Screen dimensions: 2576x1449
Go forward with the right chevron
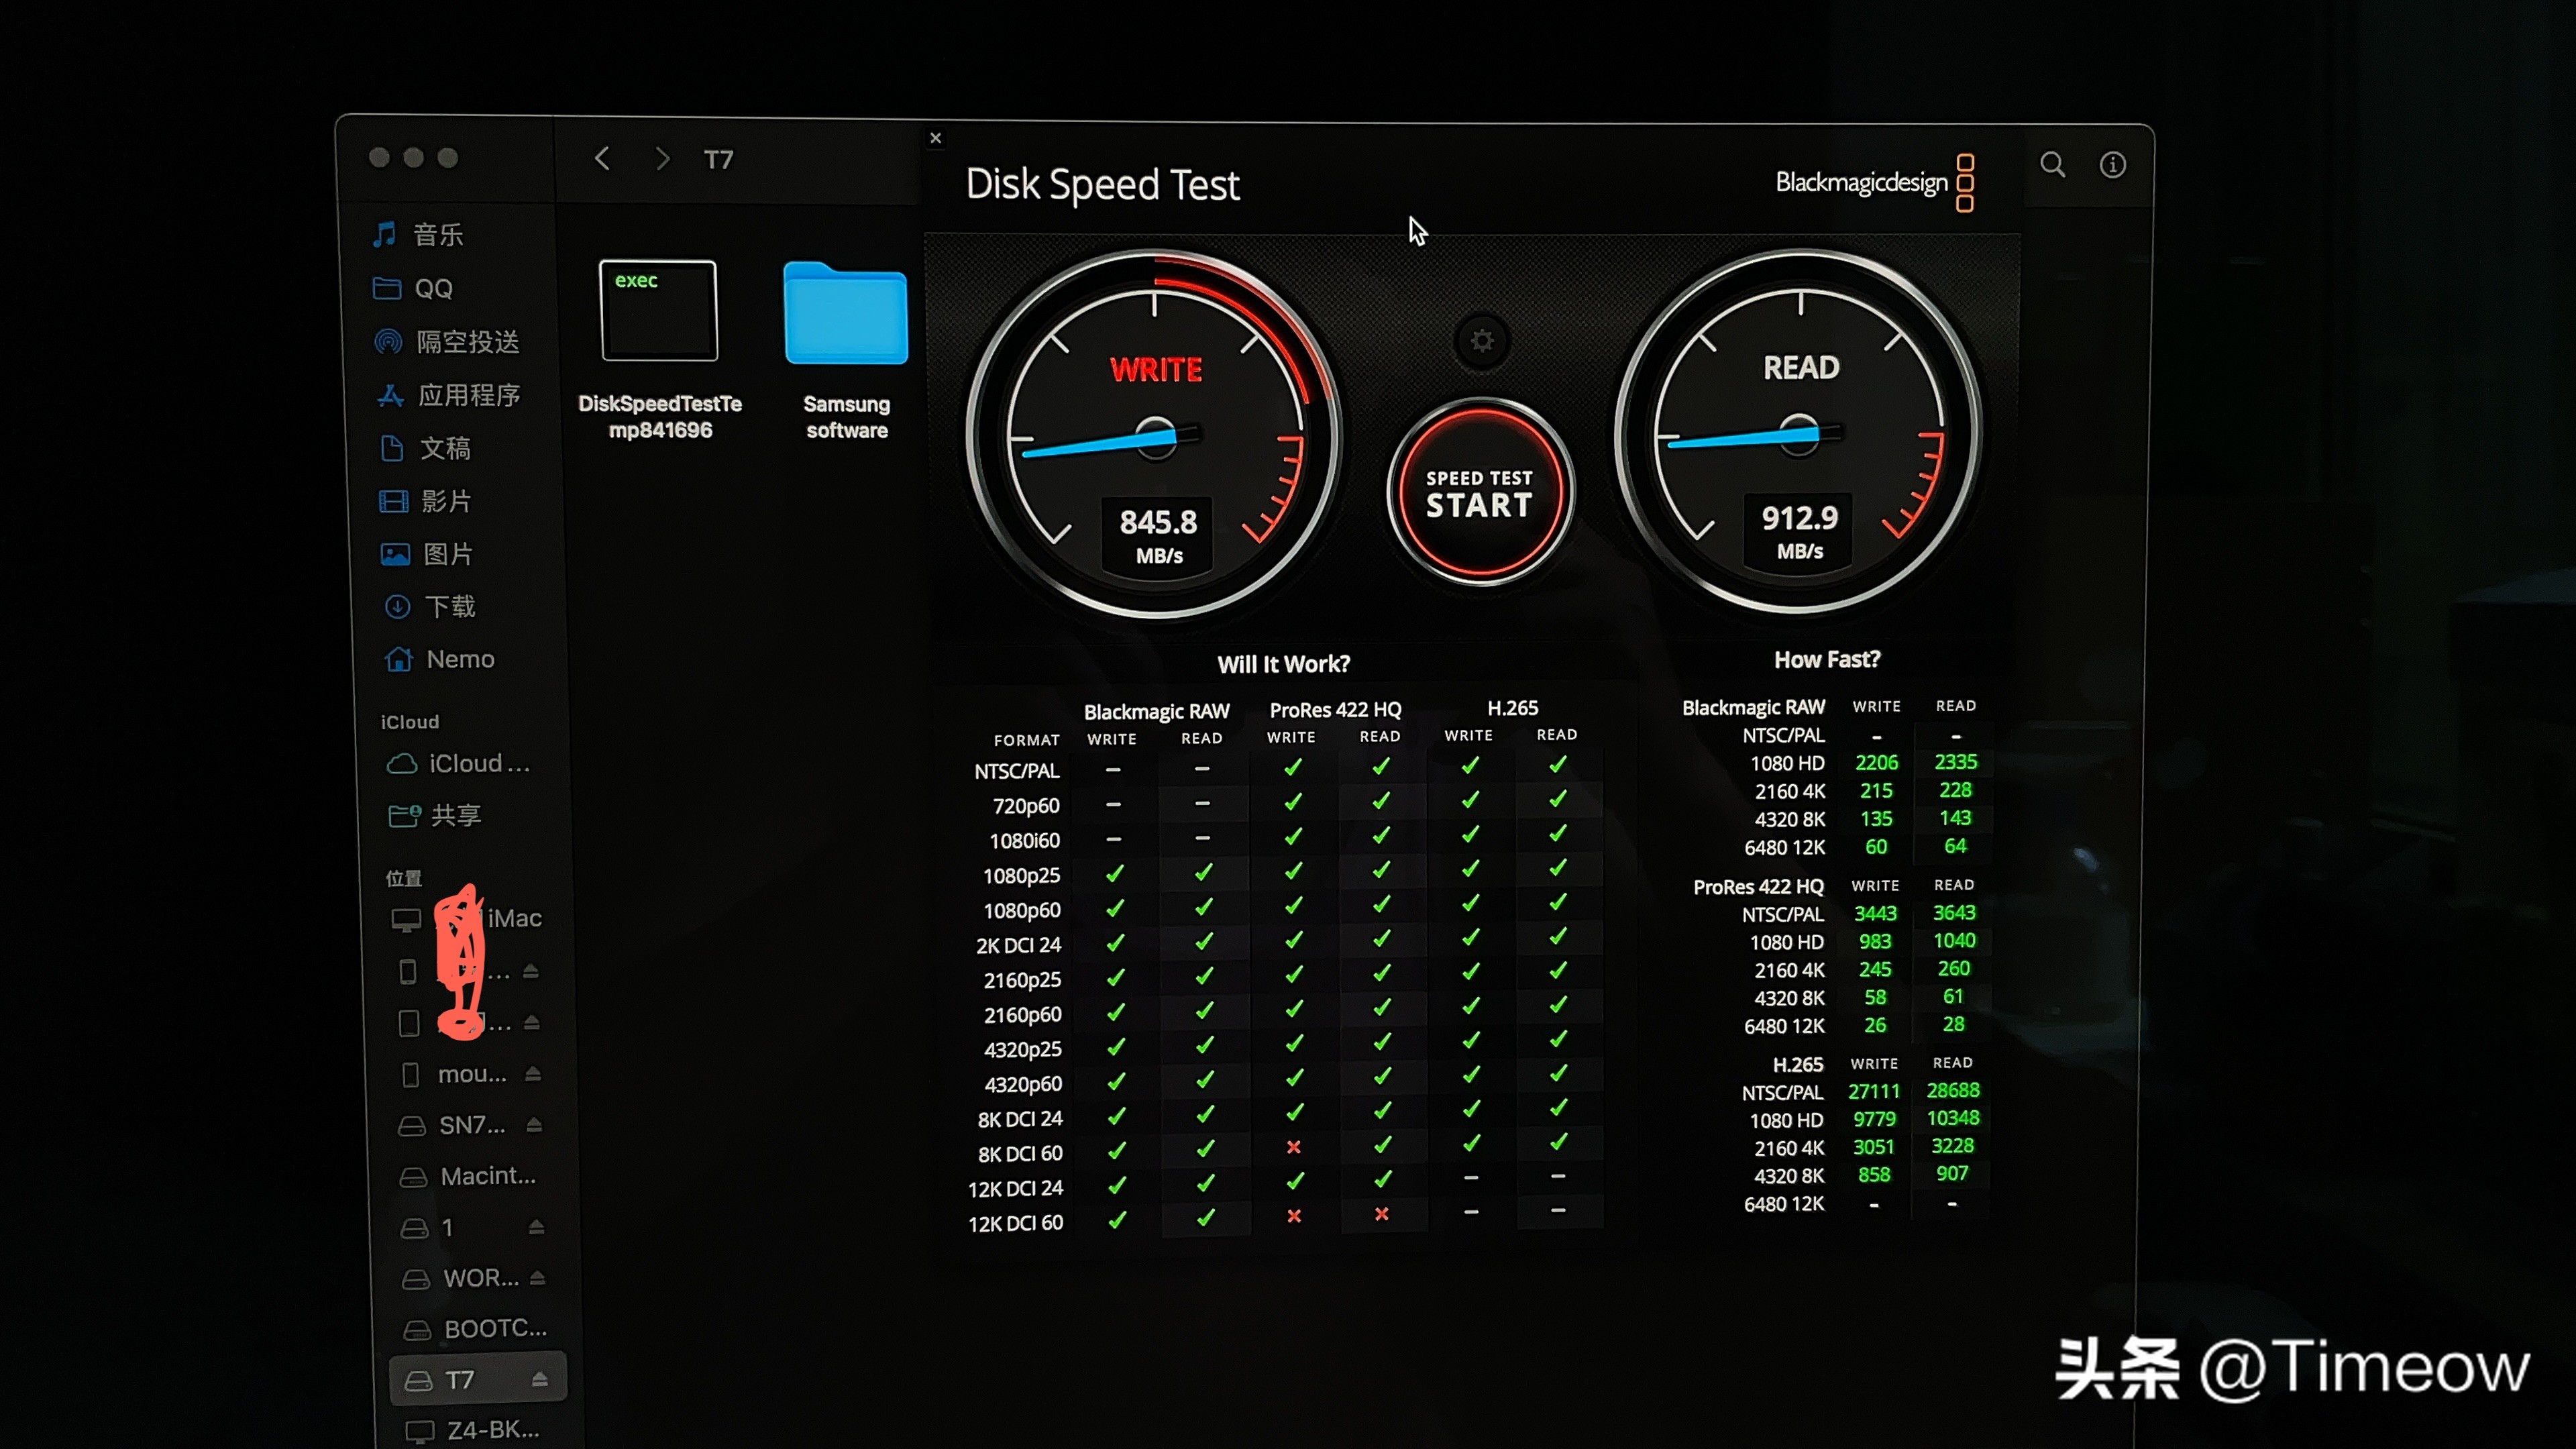click(x=662, y=159)
